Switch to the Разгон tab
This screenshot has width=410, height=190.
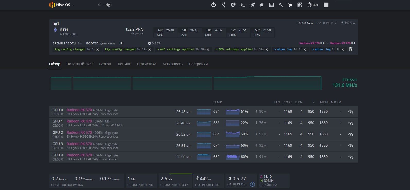tap(105, 64)
